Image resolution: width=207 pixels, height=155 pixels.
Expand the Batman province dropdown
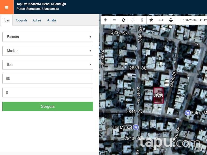tap(48, 37)
